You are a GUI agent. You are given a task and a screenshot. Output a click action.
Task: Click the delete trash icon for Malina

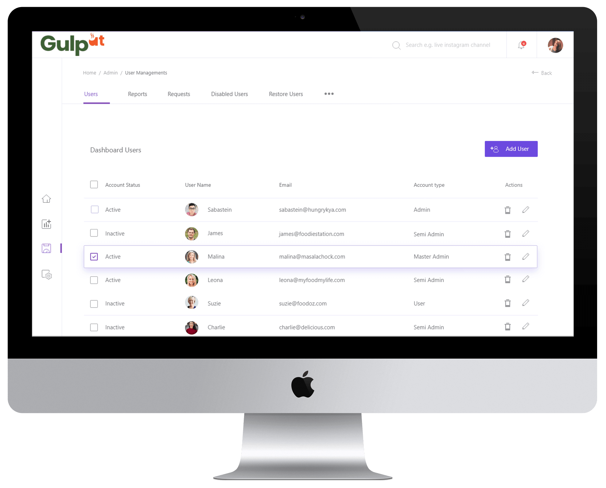tap(507, 257)
